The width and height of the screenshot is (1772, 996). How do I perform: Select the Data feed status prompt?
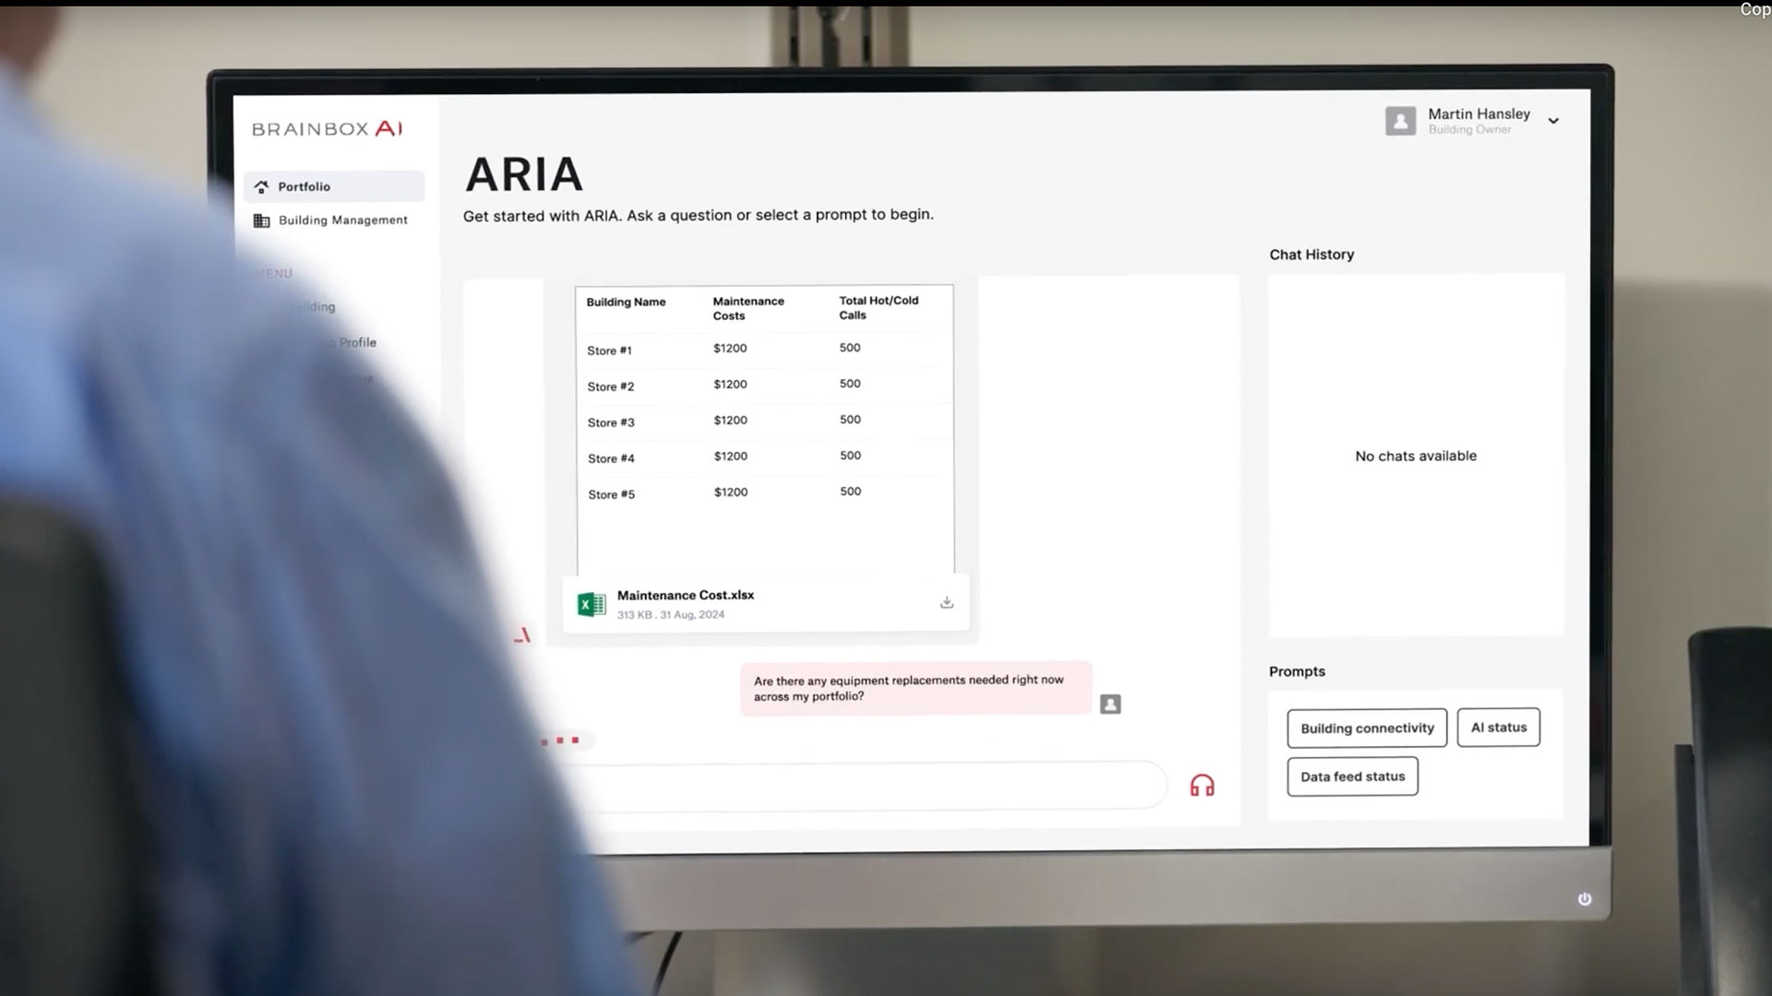point(1352,777)
